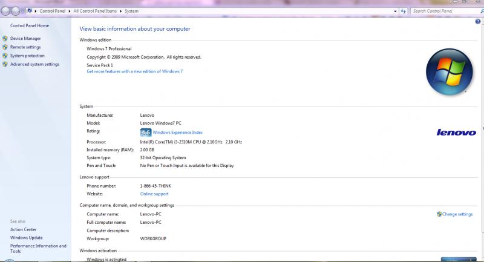The height and width of the screenshot is (262, 484).
Task: Open the Windows Experience Index link
Action: click(x=177, y=133)
